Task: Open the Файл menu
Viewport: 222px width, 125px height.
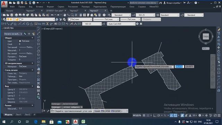Action: click(x=12, y=7)
